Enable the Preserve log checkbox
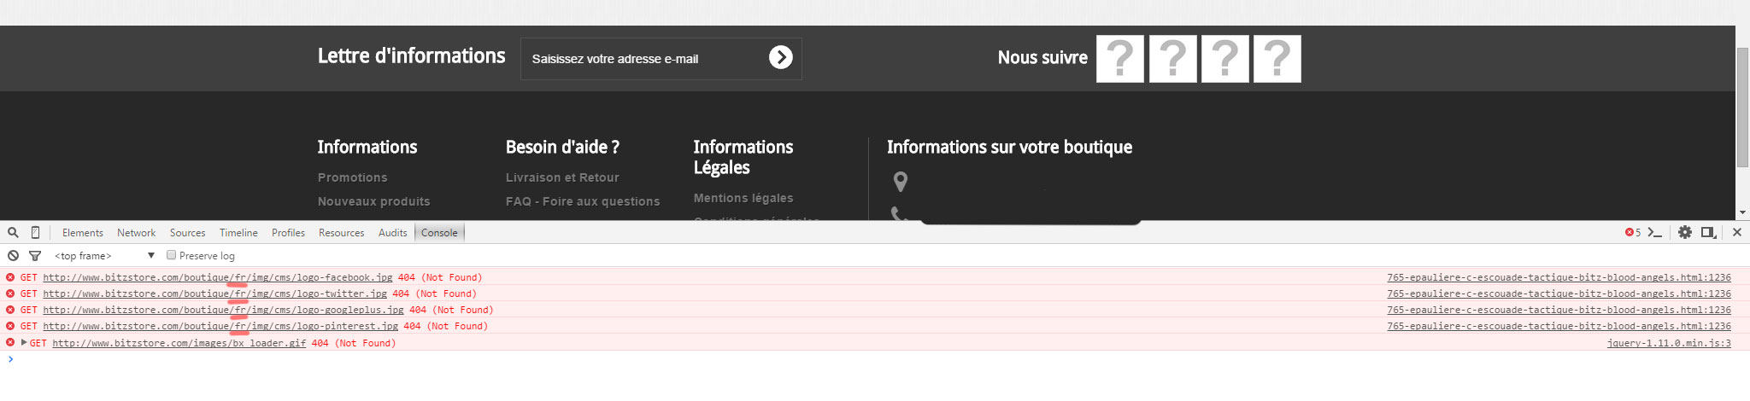The height and width of the screenshot is (401, 1750). click(x=171, y=255)
